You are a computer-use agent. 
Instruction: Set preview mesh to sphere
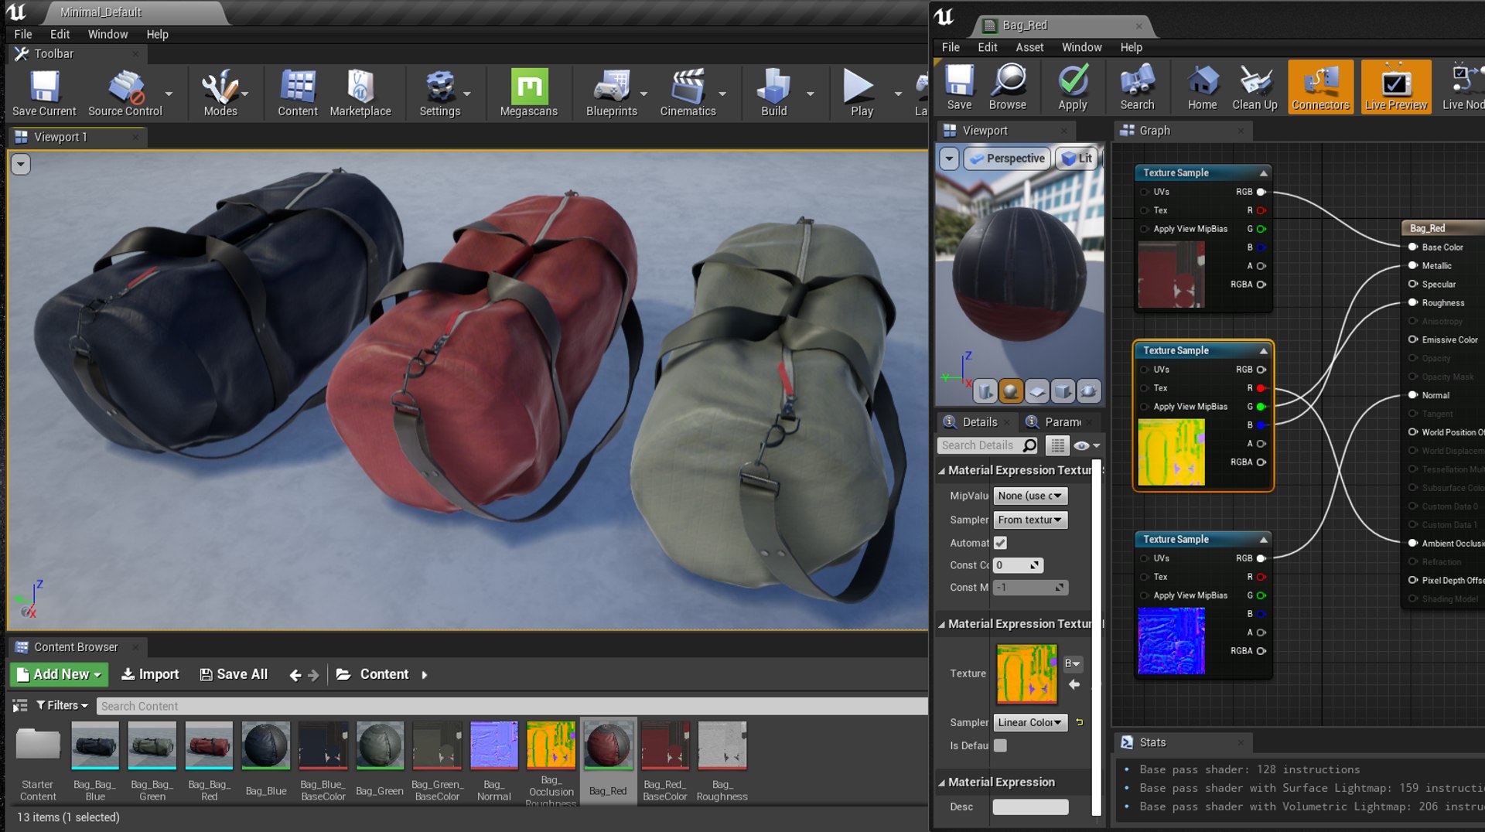(x=1011, y=391)
